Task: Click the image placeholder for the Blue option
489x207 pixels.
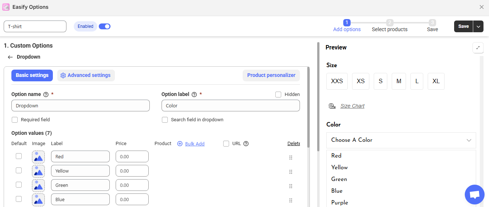Action: coord(38,200)
